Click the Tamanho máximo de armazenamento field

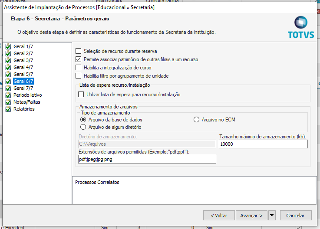(x=263, y=144)
